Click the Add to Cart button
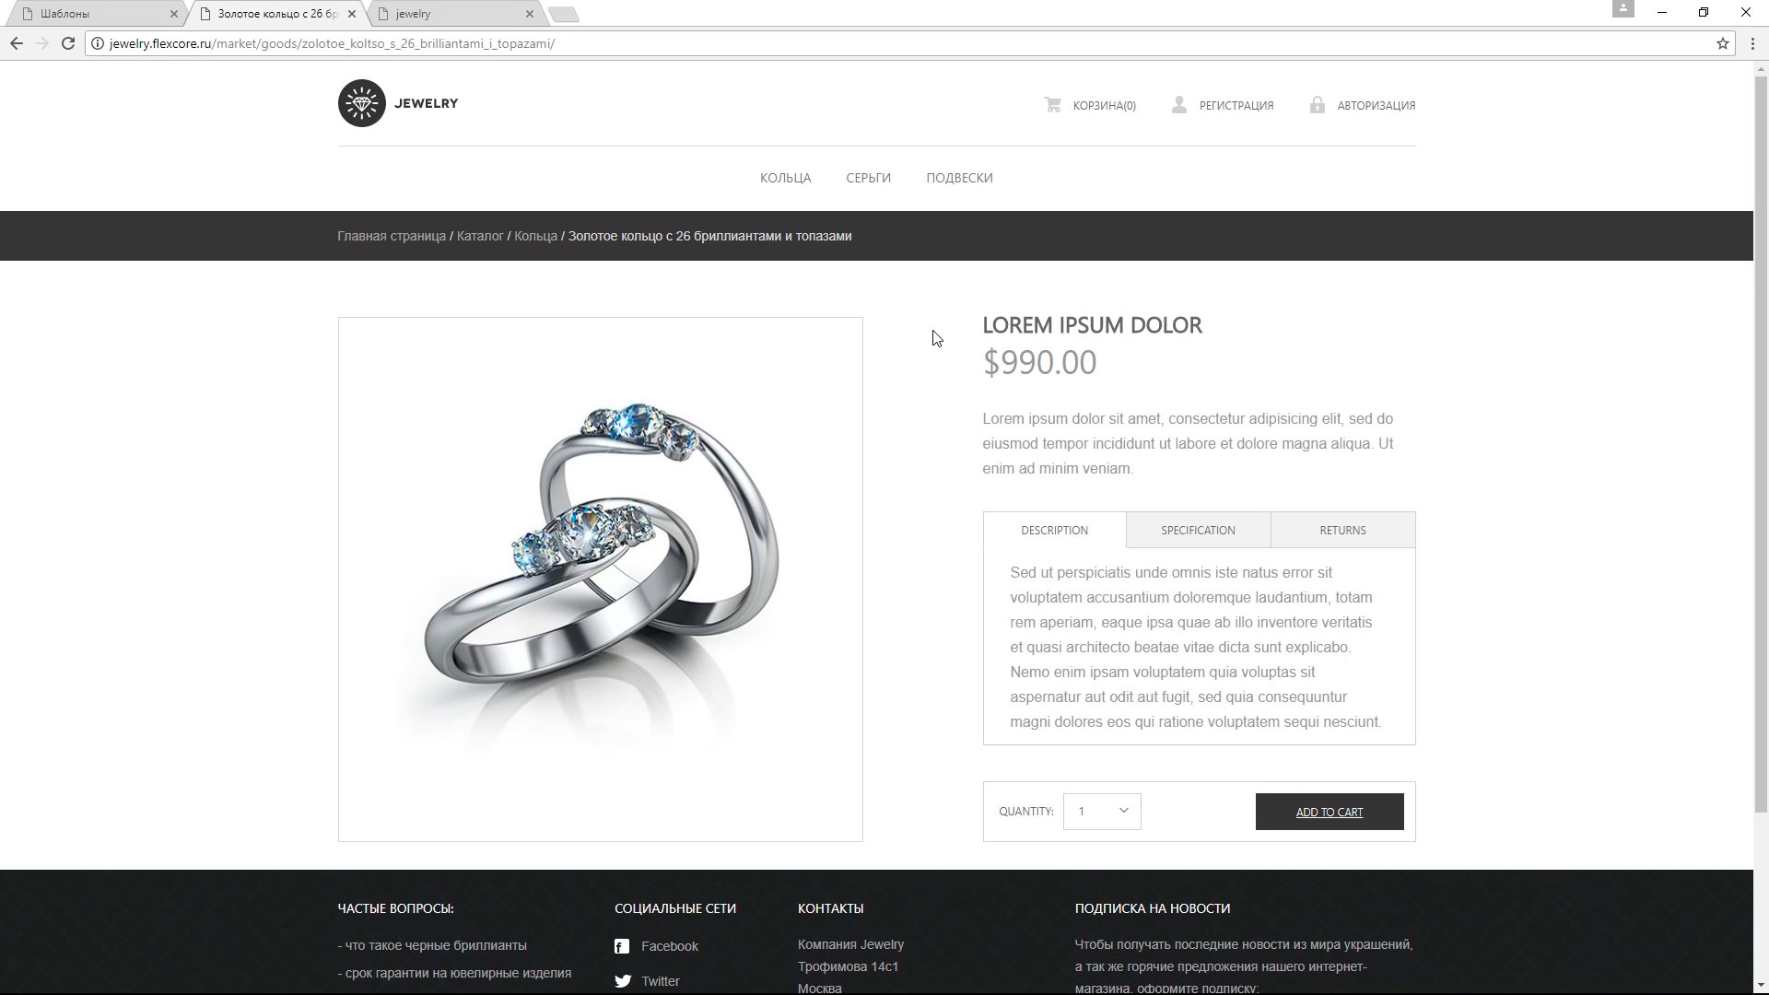The width and height of the screenshot is (1769, 995). (x=1330, y=812)
